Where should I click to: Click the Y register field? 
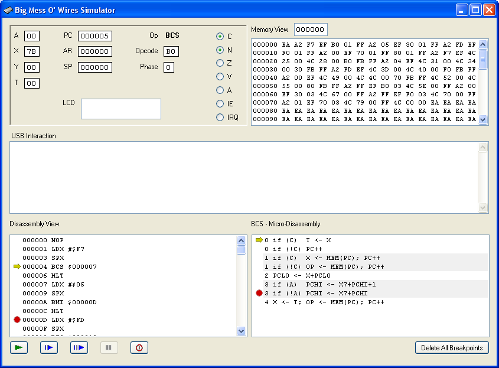click(32, 67)
